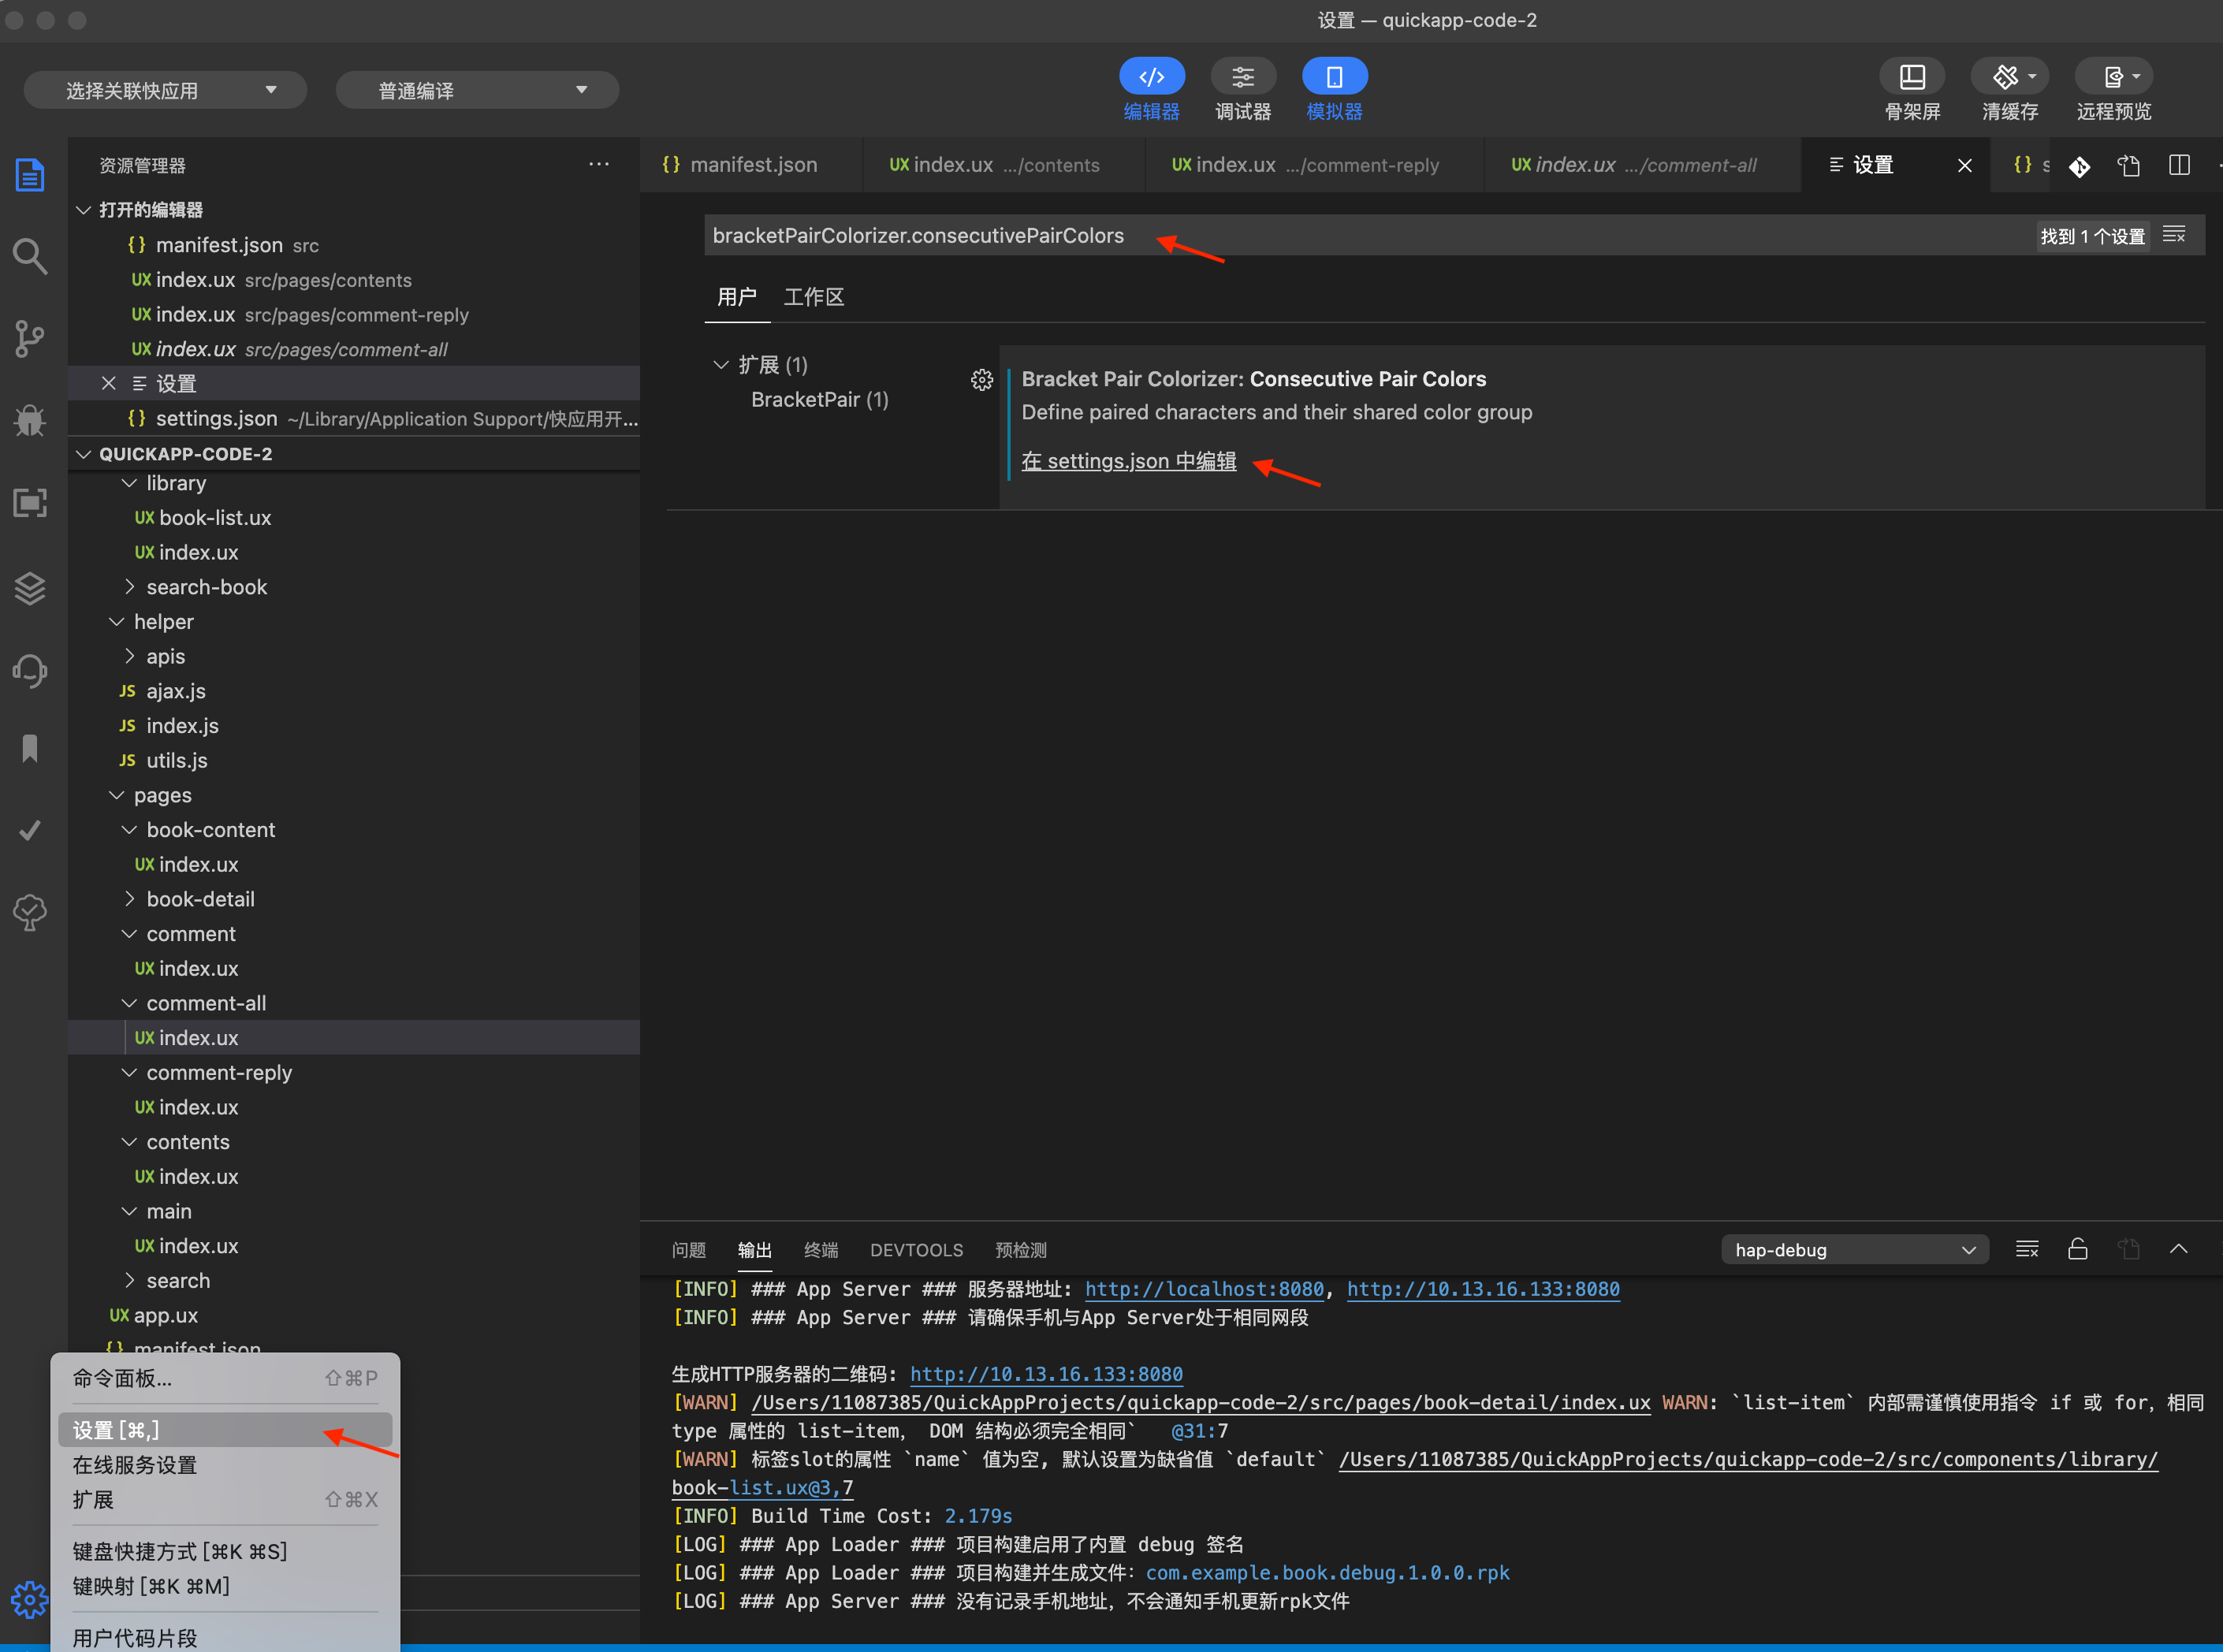This screenshot has height=1652, width=2223.
Task: Open the bookmark icon in activity bar
Action: 30,748
